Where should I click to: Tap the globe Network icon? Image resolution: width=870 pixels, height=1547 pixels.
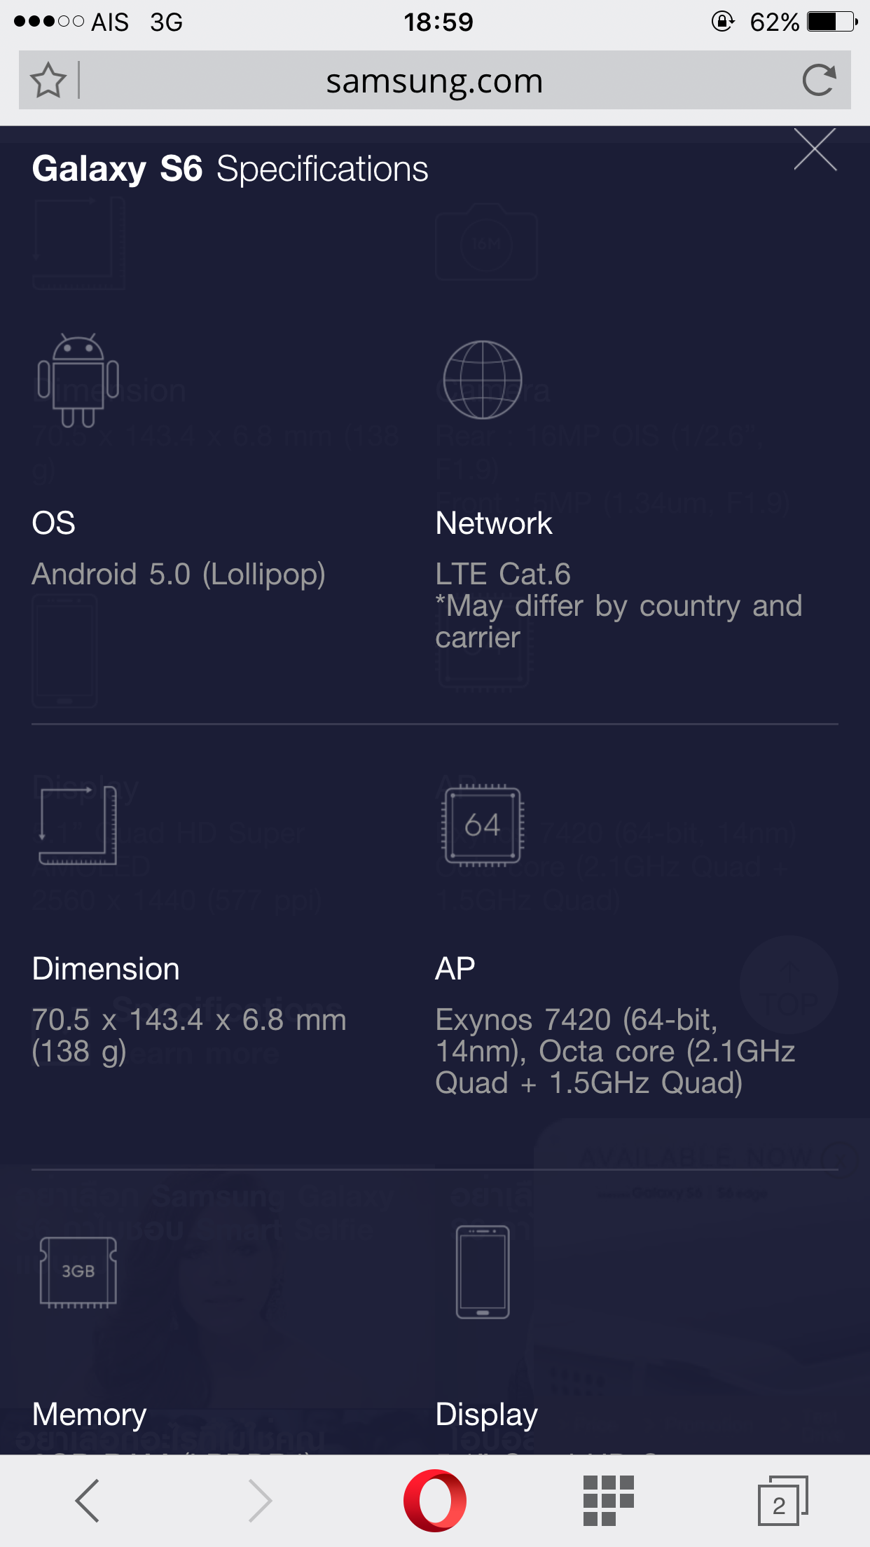(x=483, y=380)
